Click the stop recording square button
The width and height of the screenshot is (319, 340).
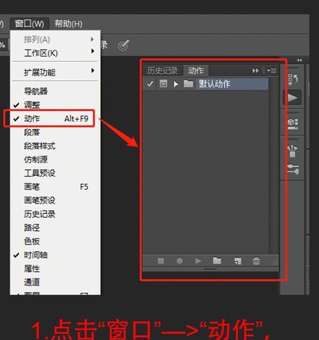click(x=161, y=261)
